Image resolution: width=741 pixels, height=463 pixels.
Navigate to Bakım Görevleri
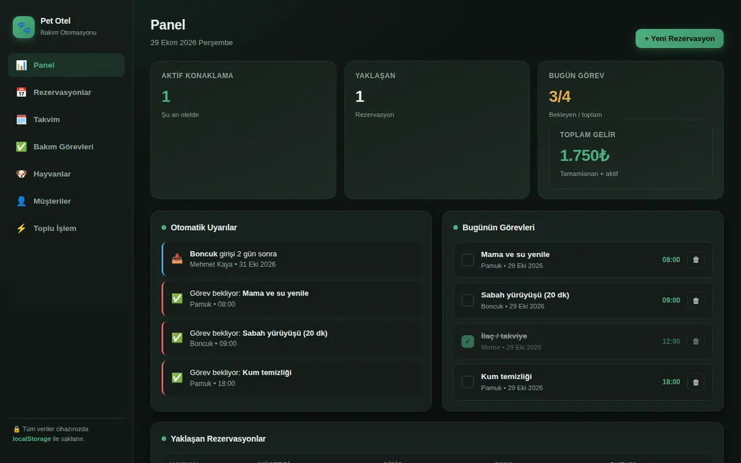point(66,147)
